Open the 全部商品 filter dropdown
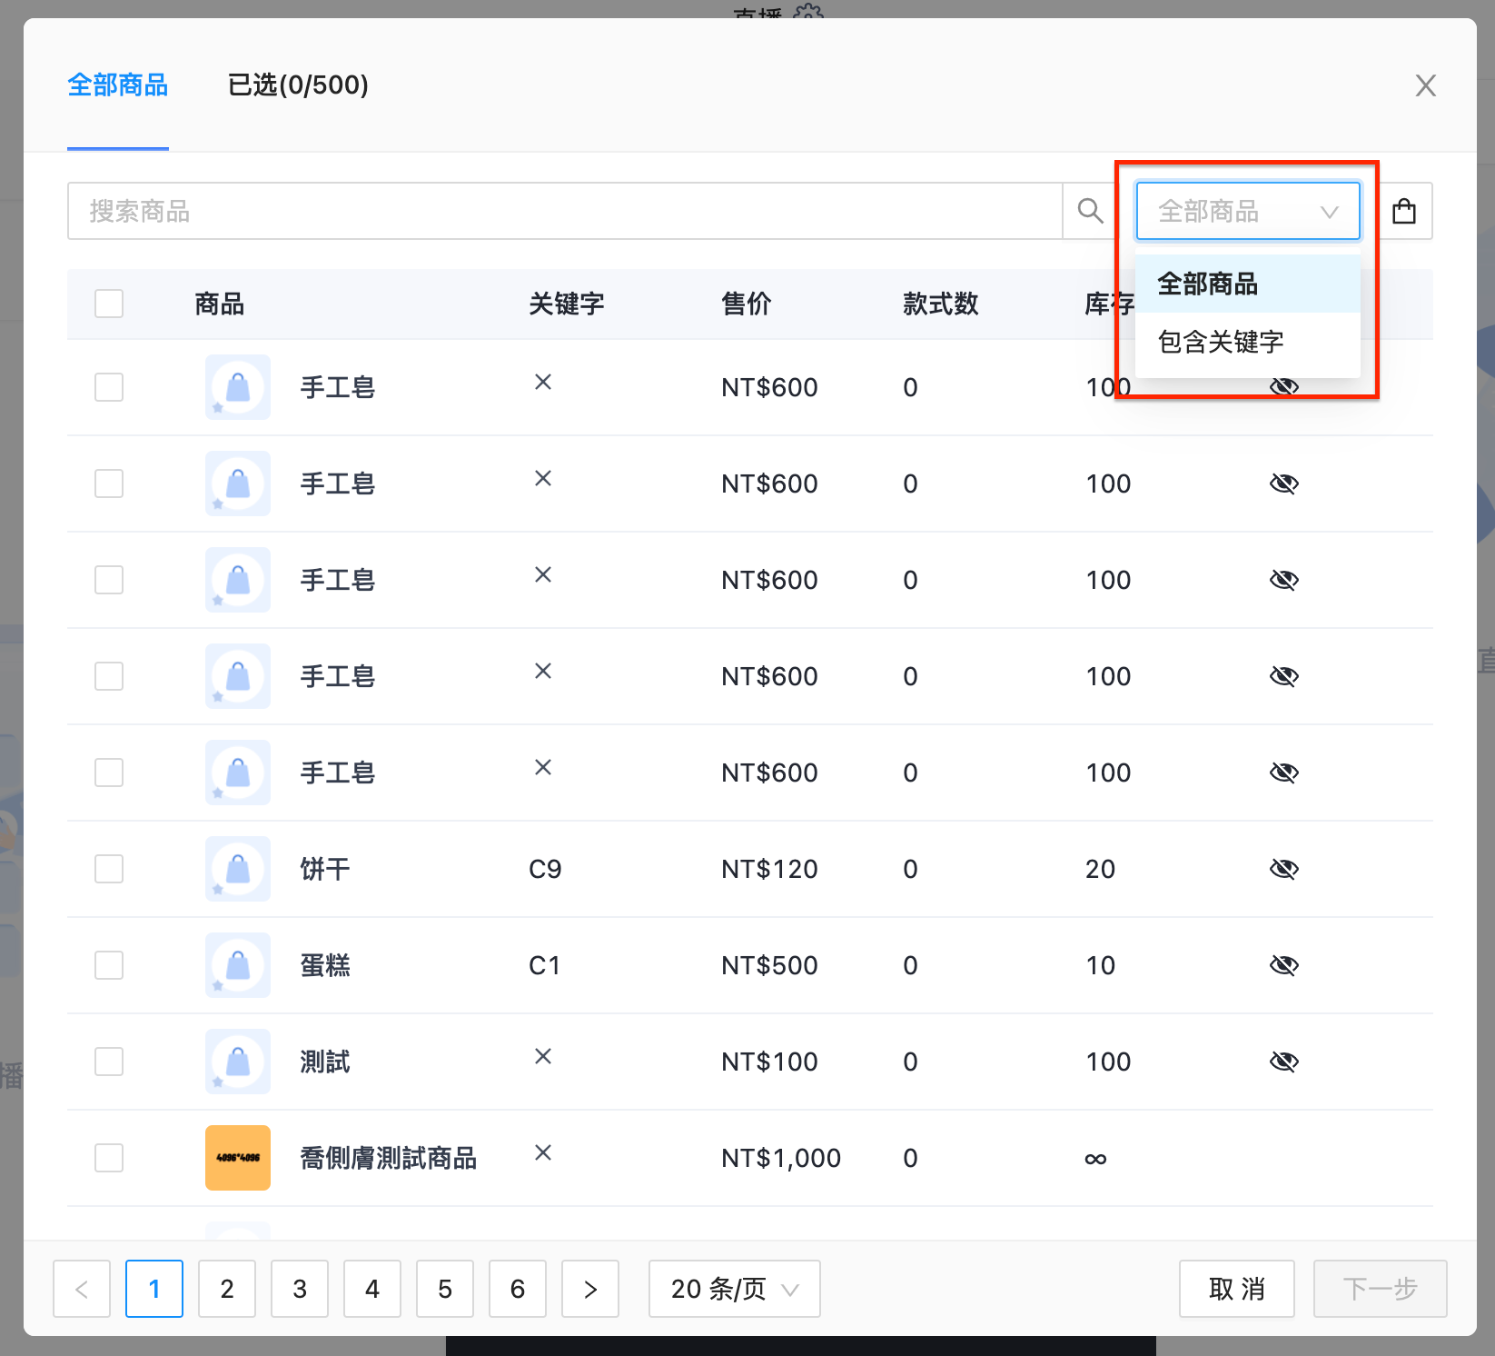Viewport: 1495px width, 1356px height. 1248,211
